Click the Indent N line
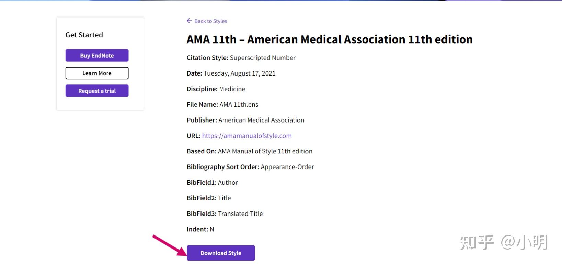Viewport: 562px width, 265px height. [200, 229]
